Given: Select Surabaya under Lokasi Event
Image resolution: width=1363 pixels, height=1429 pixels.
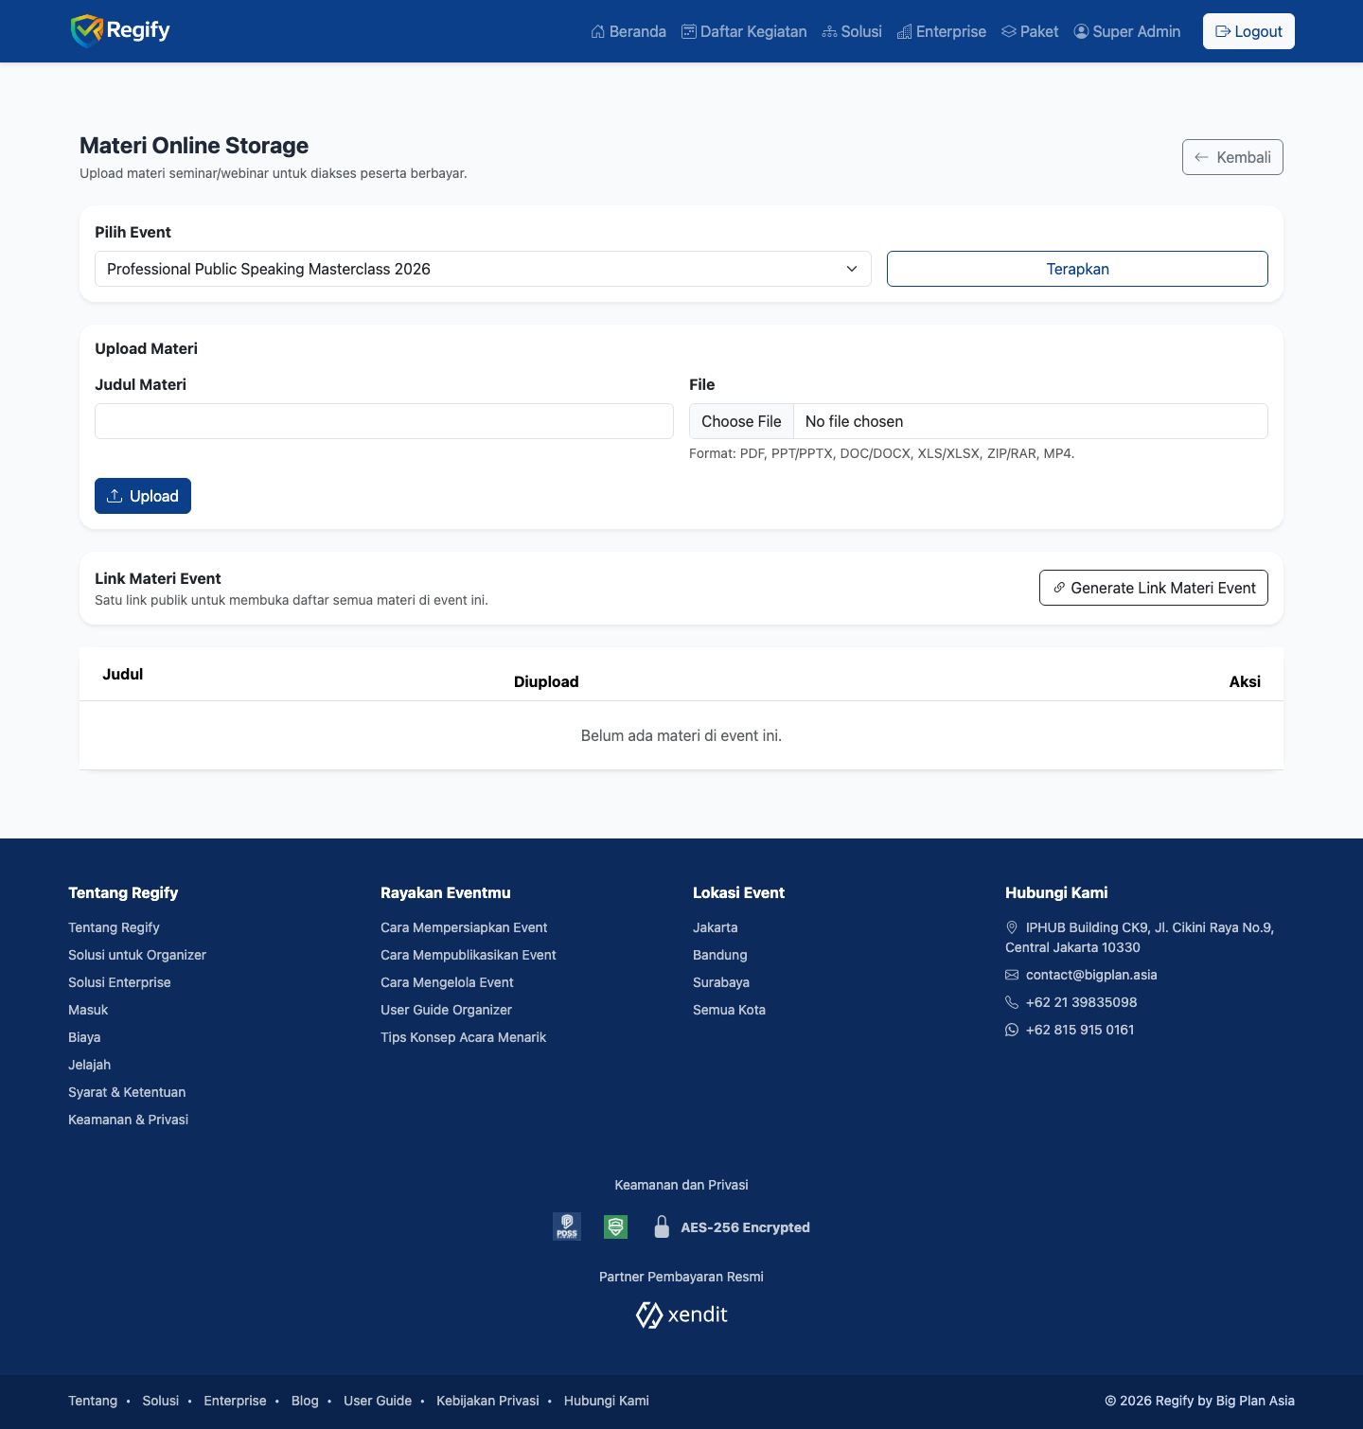Looking at the screenshot, I should [x=721, y=982].
